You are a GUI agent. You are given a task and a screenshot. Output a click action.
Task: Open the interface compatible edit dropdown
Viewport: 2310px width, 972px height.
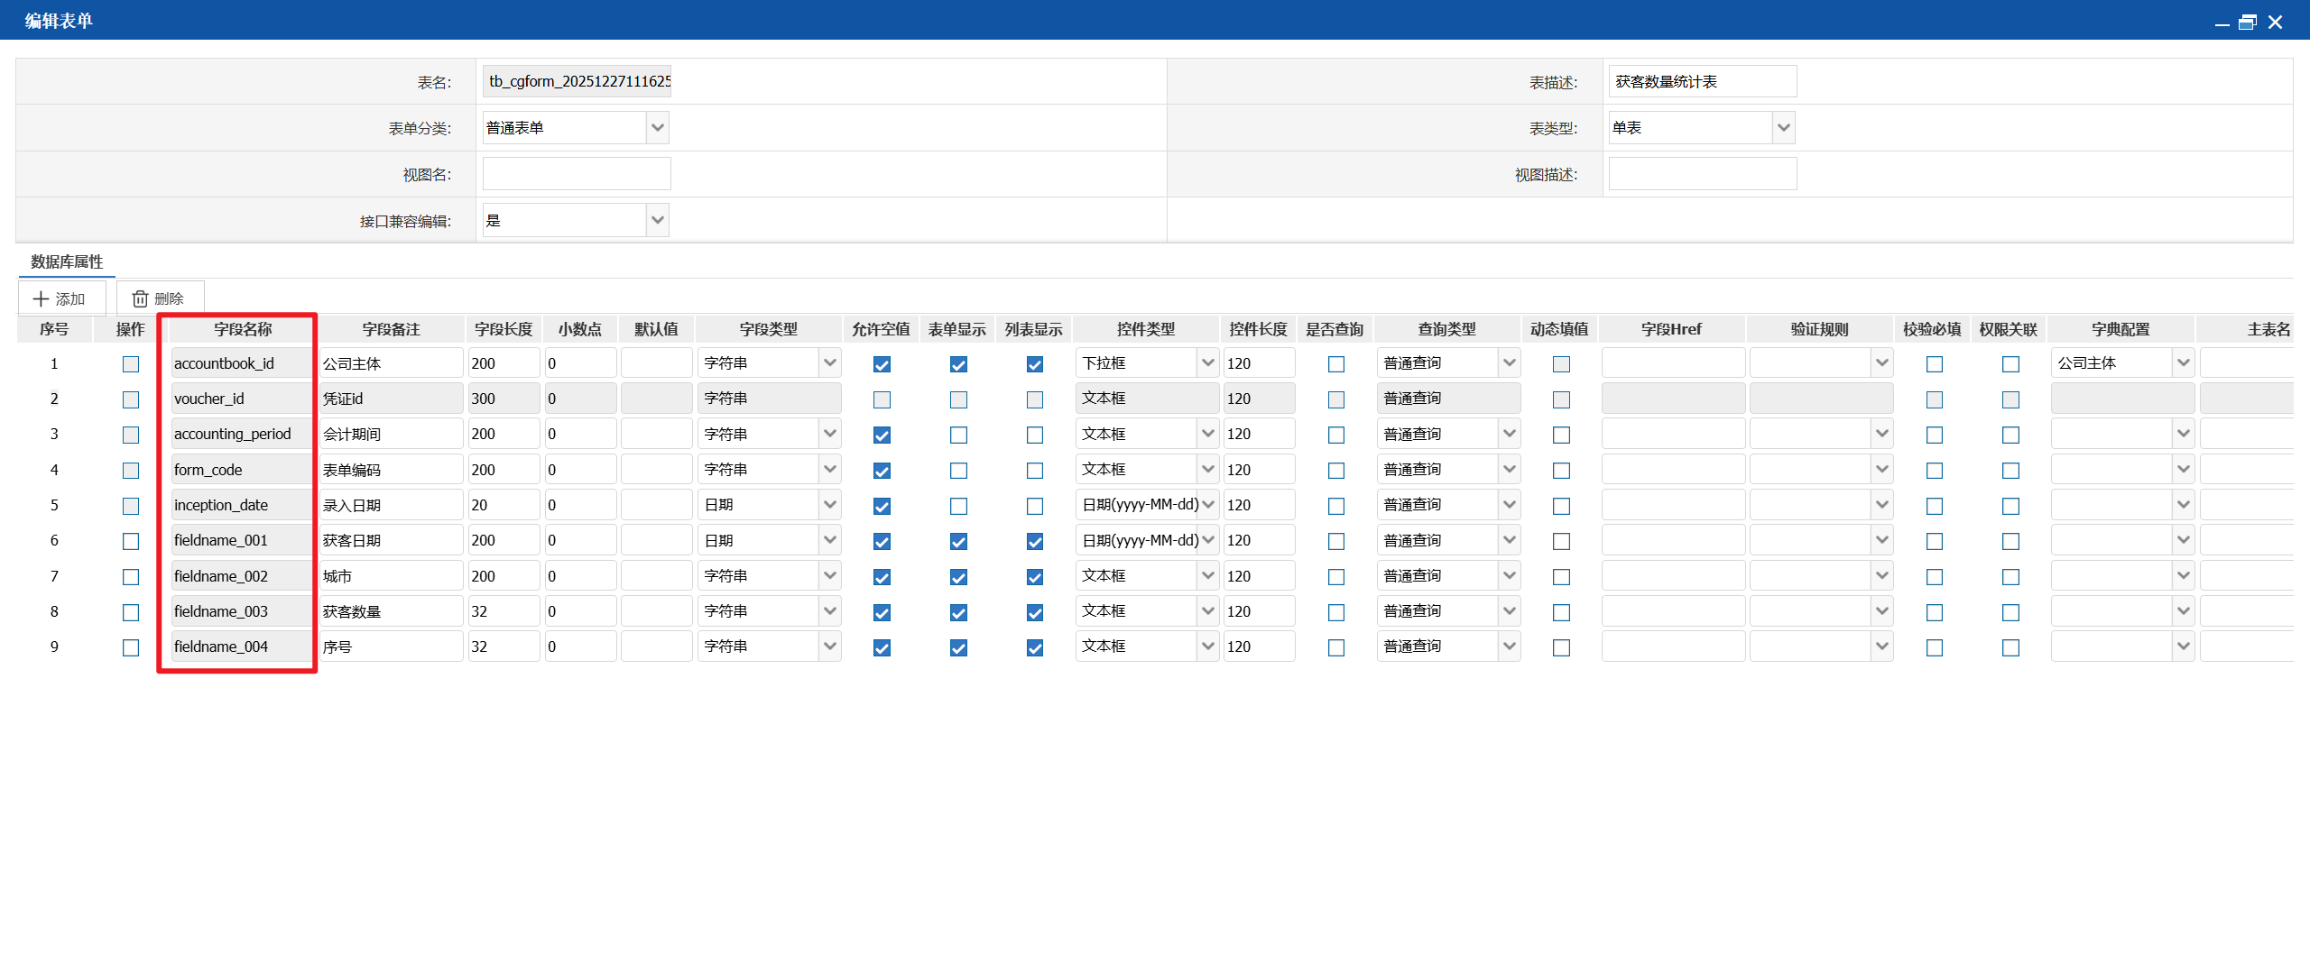click(x=658, y=220)
